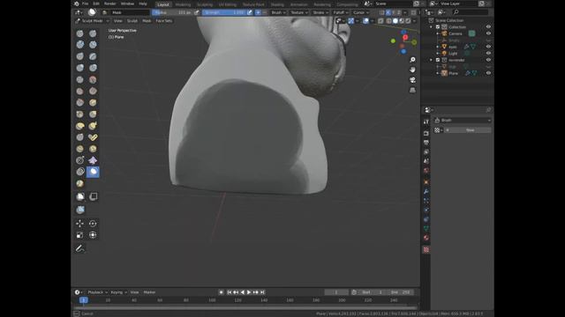Screen dimensions: 565x317
Task: Jump to the timeline start frame
Action: [230, 292]
